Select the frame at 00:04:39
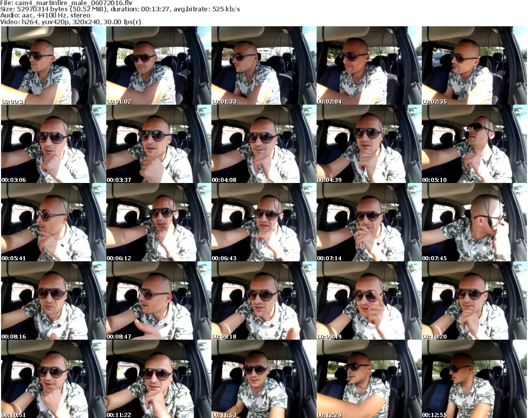528x418 pixels. 369,144
